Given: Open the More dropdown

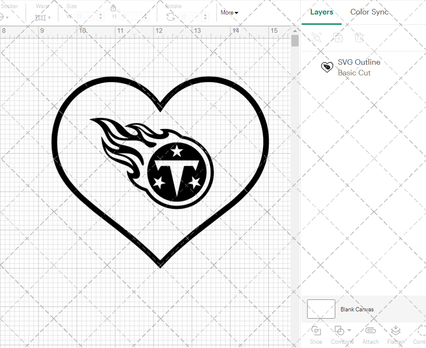Looking at the screenshot, I should pos(229,13).
